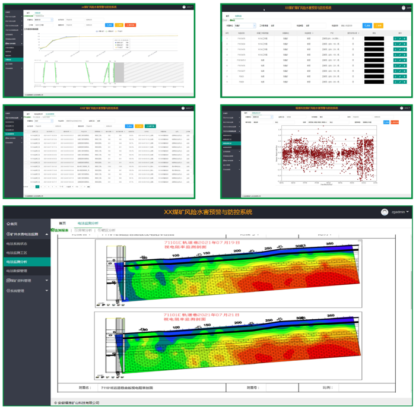Image resolution: width=419 pixels, height=410 pixels.
Task: Click row 1 edit pencil icon in structure table
Action: (x=400, y=39)
